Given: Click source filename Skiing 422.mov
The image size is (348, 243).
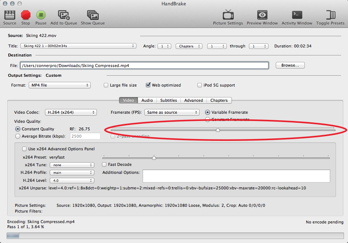Looking at the screenshot, I should click(41, 35).
